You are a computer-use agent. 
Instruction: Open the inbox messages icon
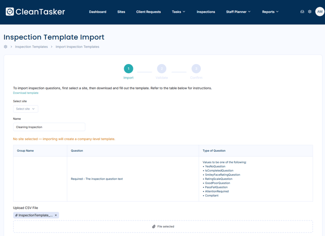(x=302, y=12)
